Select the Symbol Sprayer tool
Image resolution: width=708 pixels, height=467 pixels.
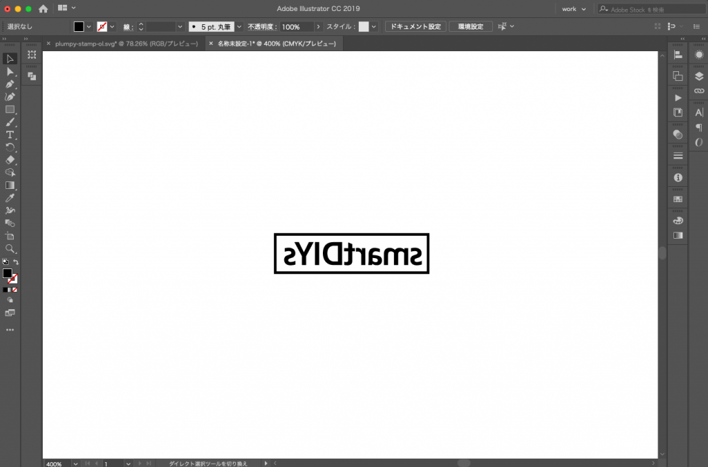pos(10,223)
